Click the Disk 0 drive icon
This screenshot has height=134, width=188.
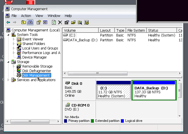[68, 83]
